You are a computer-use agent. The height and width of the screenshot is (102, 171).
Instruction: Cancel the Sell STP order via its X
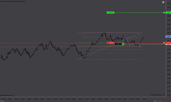click(x=164, y=43)
